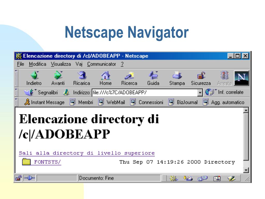The image size is (265, 199).
Task: Open Composer from the component bar
Action: coord(231,178)
